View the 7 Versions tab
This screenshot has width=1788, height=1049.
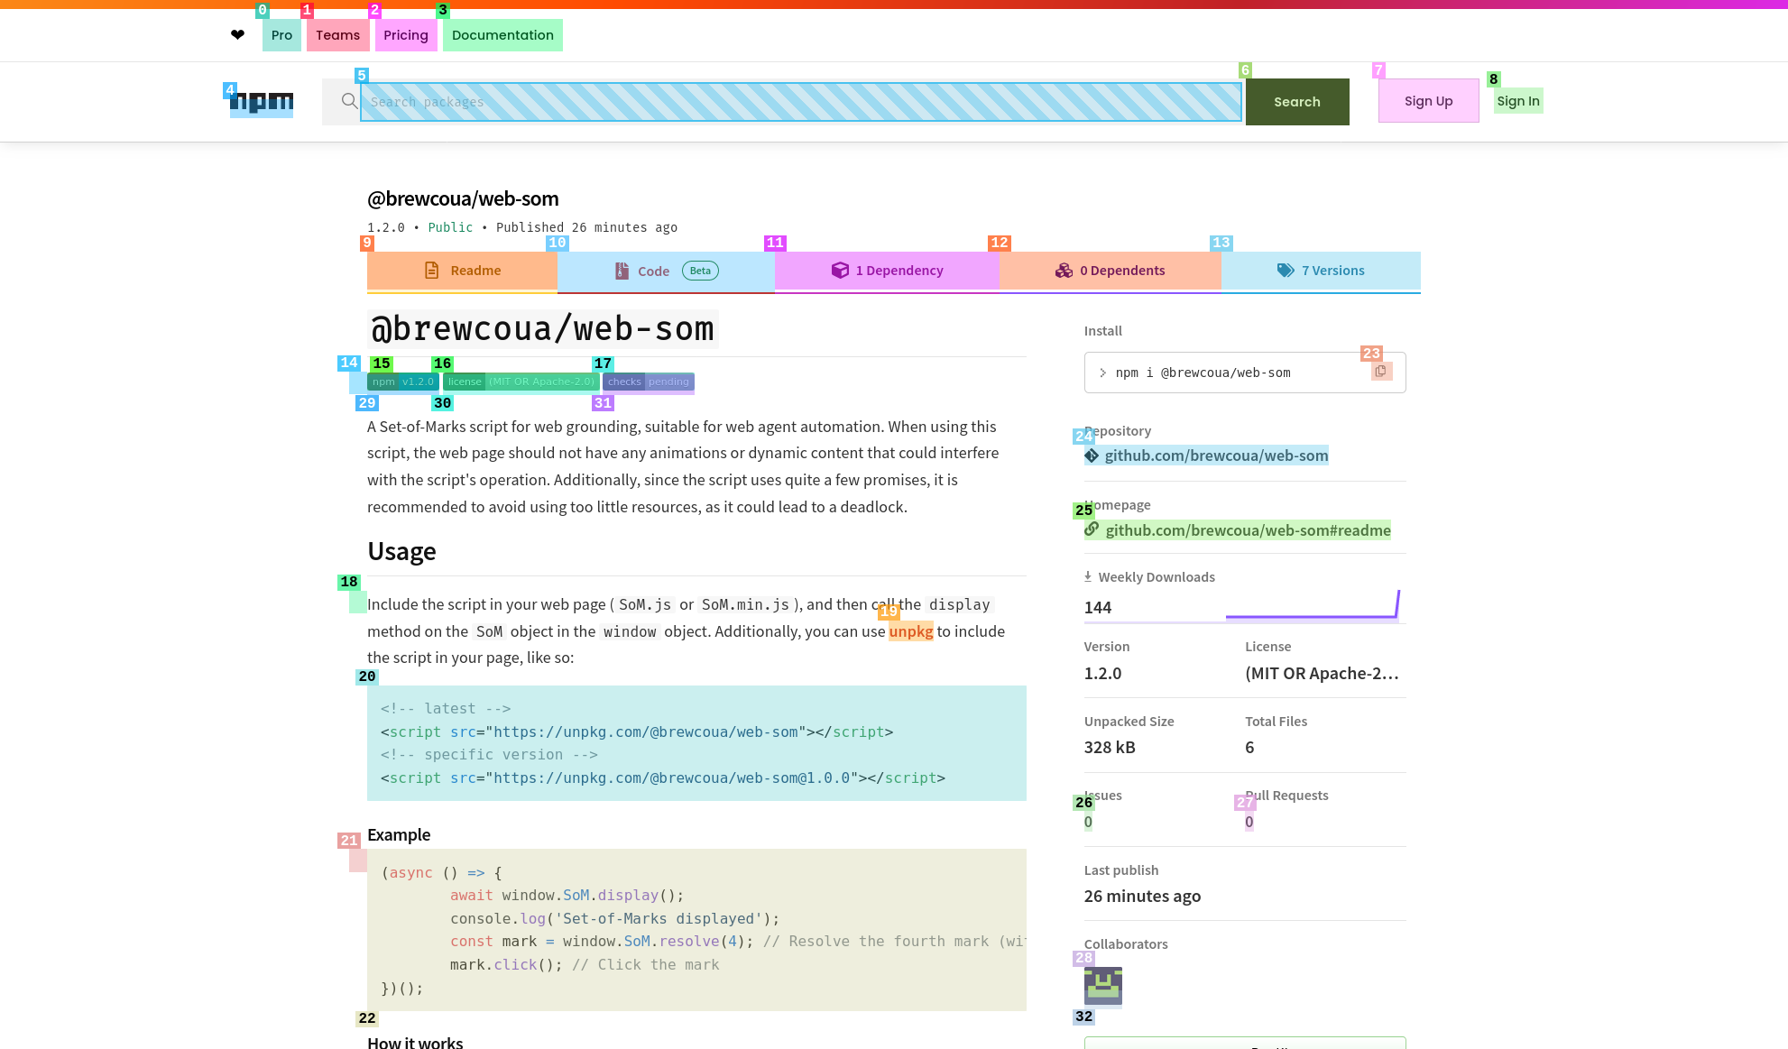tap(1321, 271)
